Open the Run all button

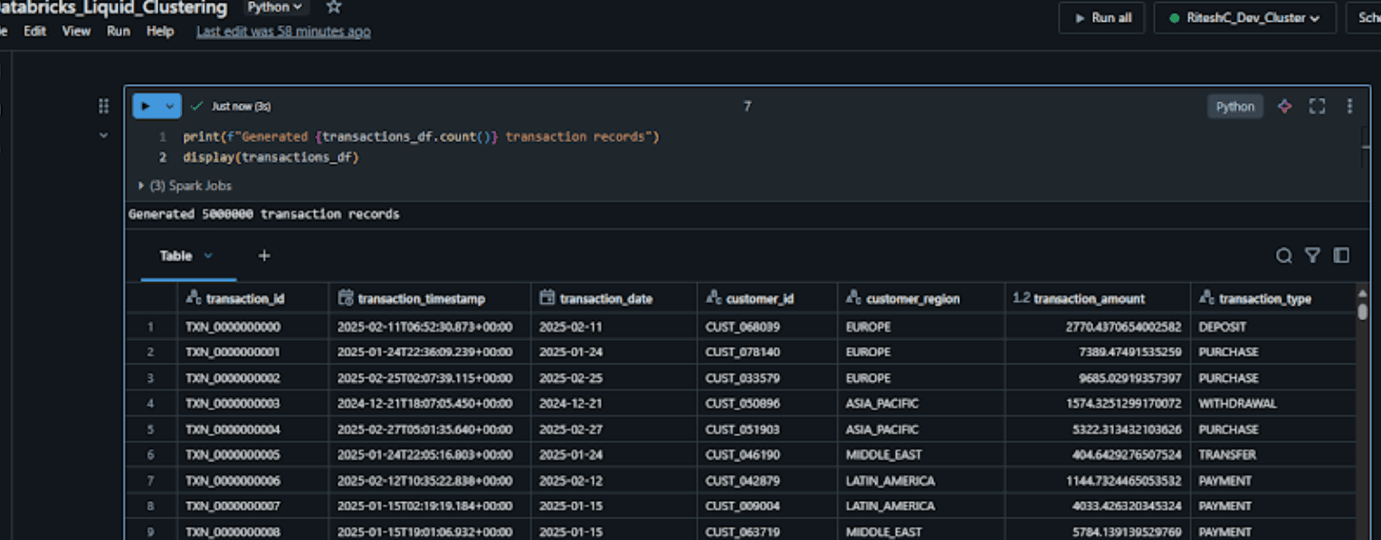(x=1101, y=17)
